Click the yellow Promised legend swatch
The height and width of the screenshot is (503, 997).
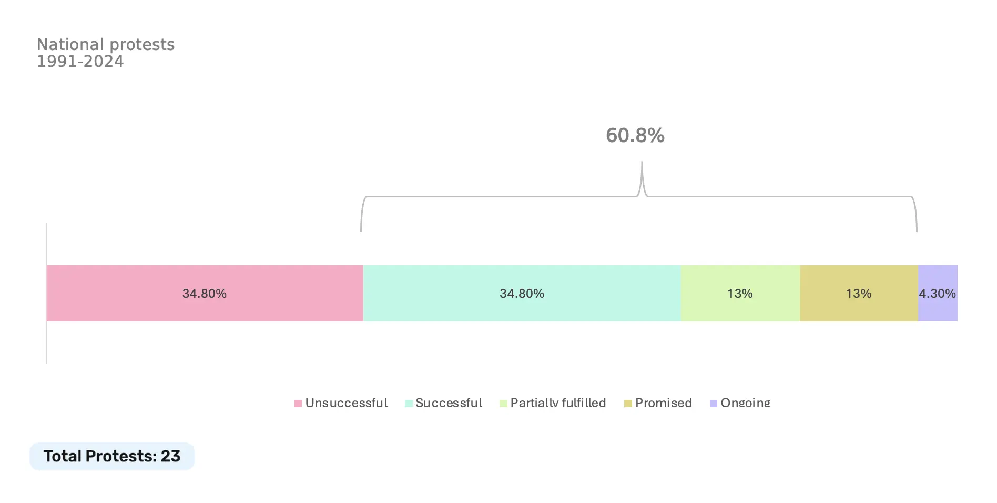[x=628, y=404]
